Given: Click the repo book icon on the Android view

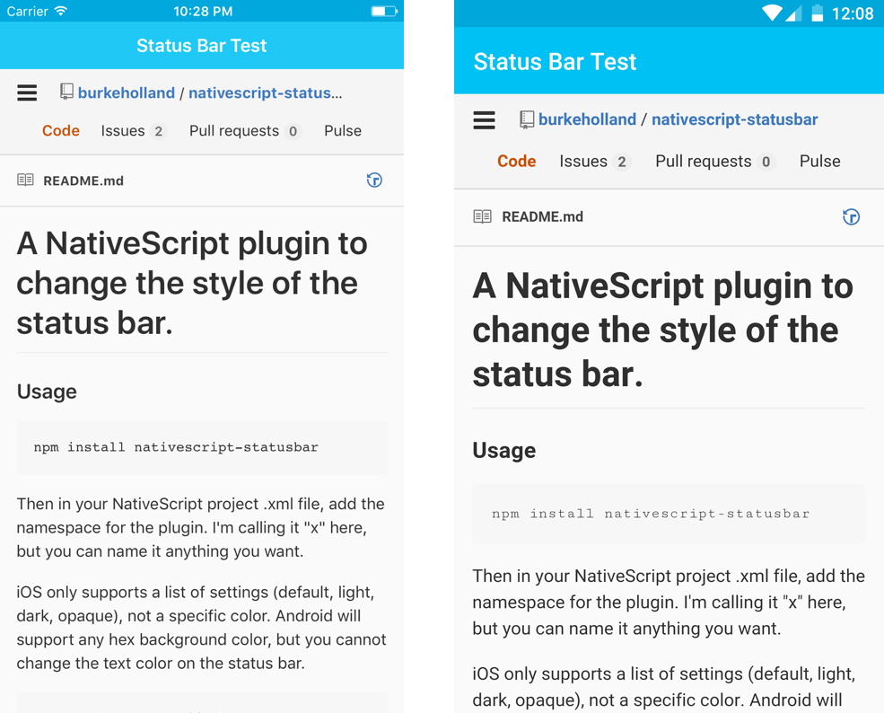Looking at the screenshot, I should pos(525,118).
